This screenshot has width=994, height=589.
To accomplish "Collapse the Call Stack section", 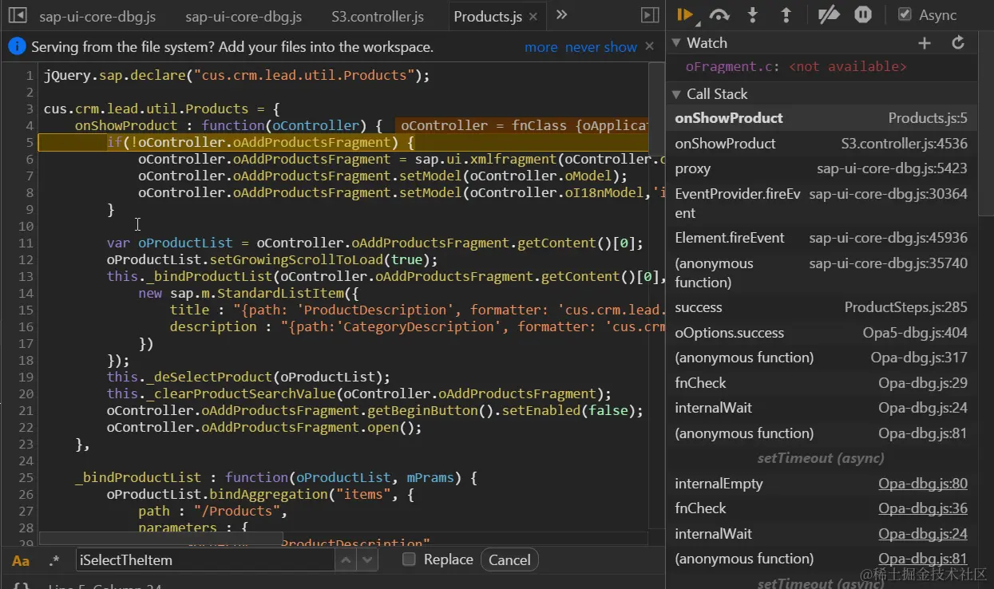I will point(676,94).
